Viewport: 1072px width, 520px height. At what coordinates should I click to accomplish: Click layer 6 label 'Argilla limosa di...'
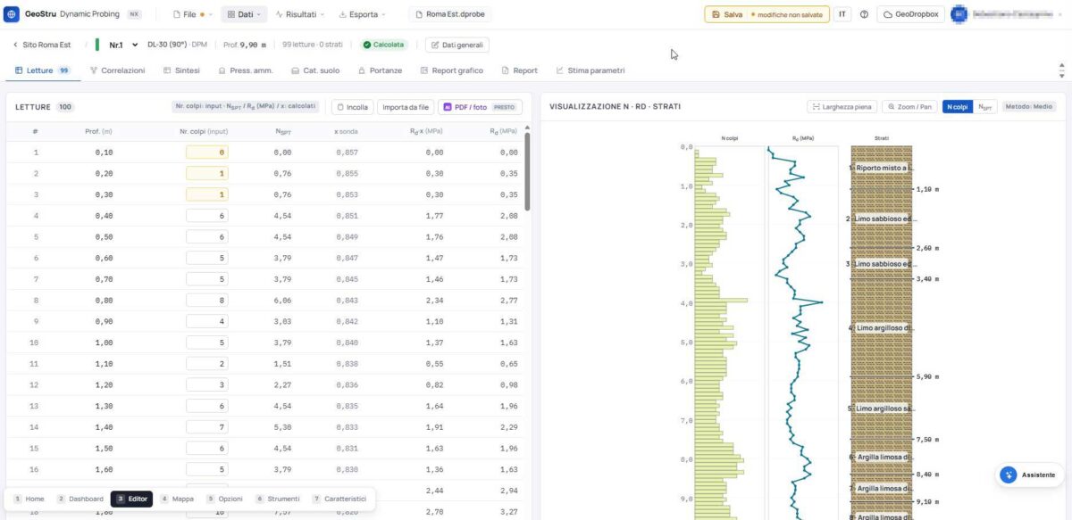pos(882,457)
